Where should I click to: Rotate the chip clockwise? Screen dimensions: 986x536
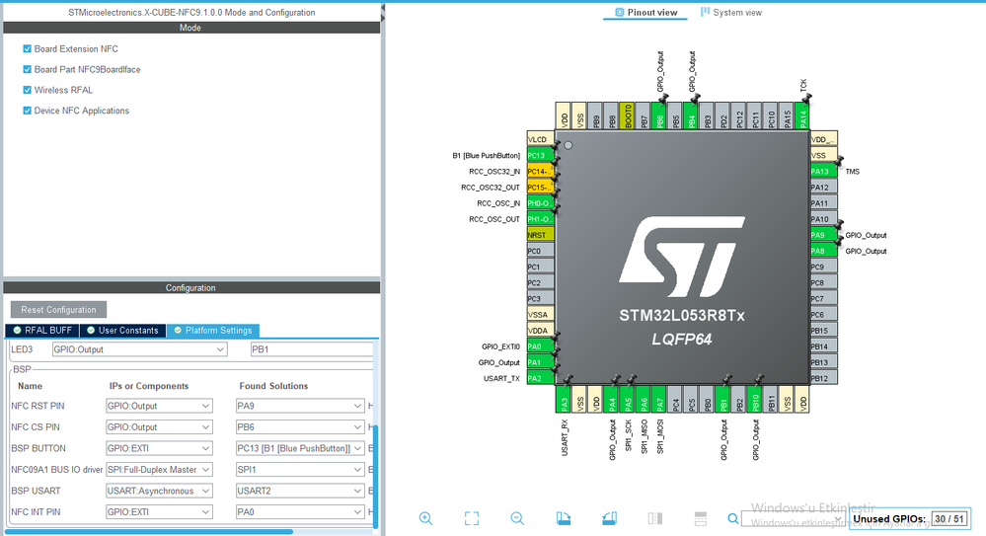click(564, 518)
